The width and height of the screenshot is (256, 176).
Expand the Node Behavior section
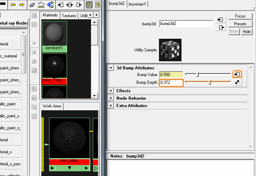pyautogui.click(x=111, y=98)
